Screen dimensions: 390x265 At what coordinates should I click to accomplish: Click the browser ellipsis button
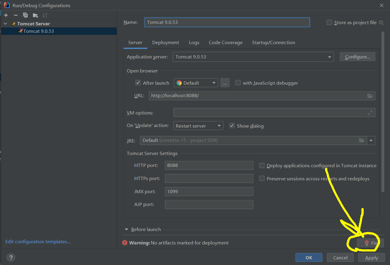pyautogui.click(x=225, y=83)
